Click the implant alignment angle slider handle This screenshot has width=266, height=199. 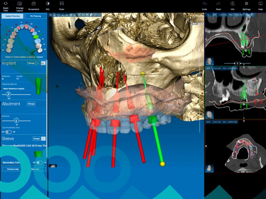(8, 94)
